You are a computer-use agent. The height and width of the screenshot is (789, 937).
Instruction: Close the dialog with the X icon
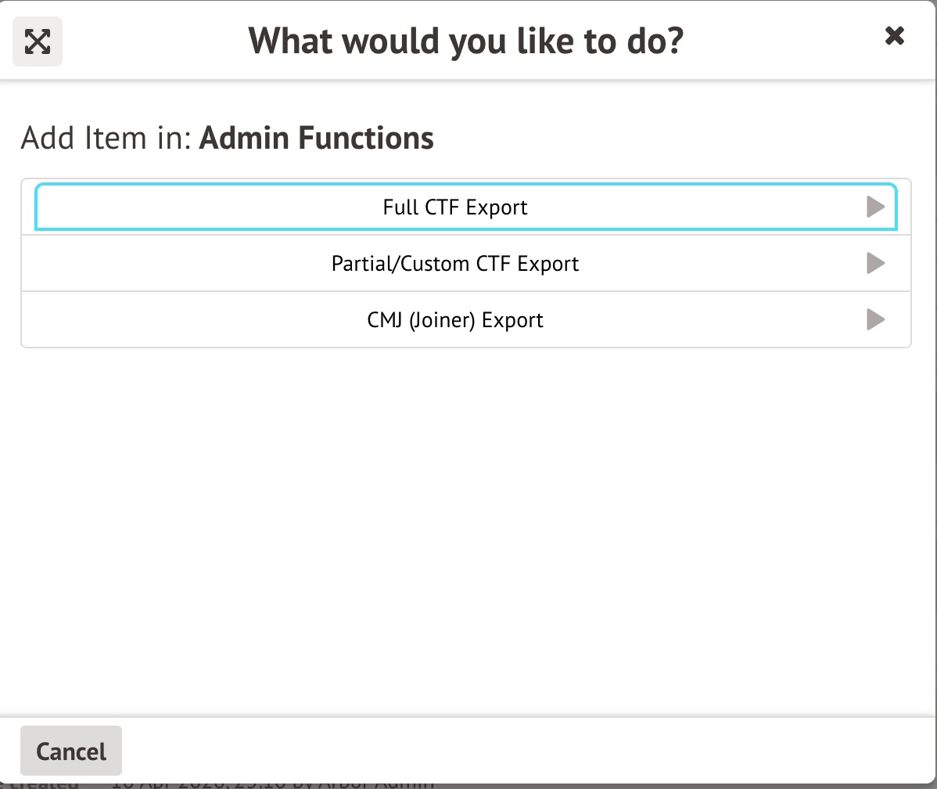click(x=894, y=36)
